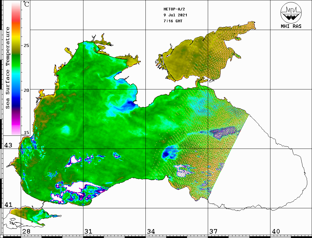Click the longitude label 31
Screen dimensions: 312x238
88,231
